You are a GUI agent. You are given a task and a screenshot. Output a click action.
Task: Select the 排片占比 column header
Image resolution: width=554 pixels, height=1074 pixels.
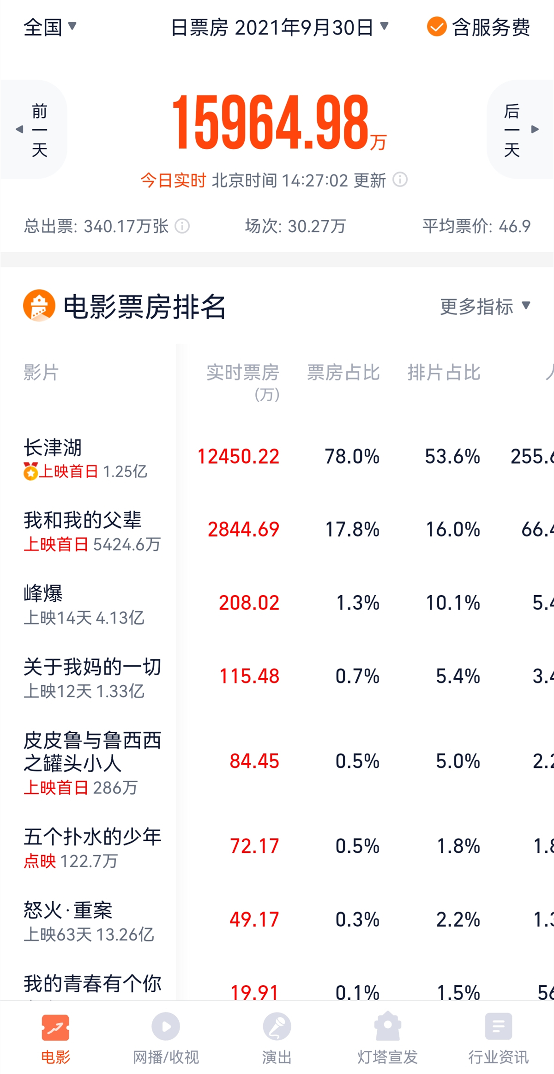click(x=444, y=373)
